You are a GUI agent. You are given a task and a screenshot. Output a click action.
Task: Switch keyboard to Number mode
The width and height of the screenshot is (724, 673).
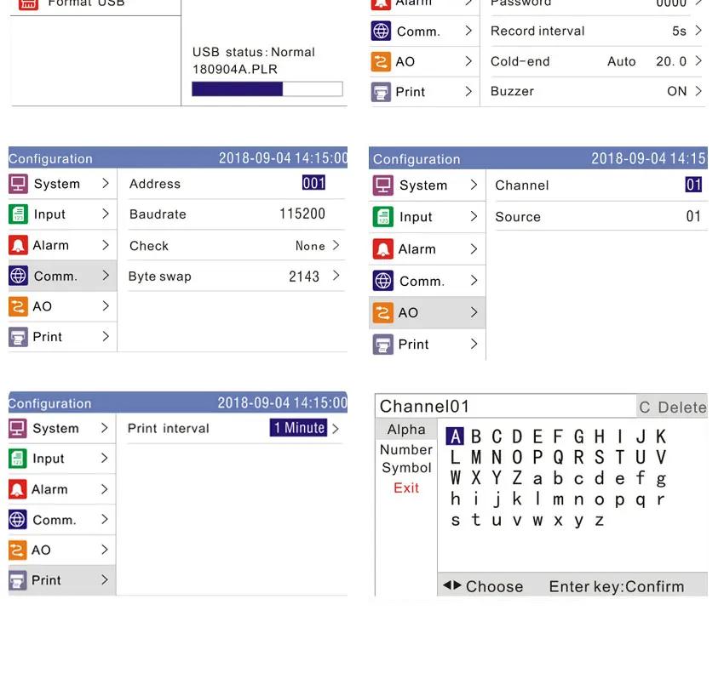pos(406,449)
